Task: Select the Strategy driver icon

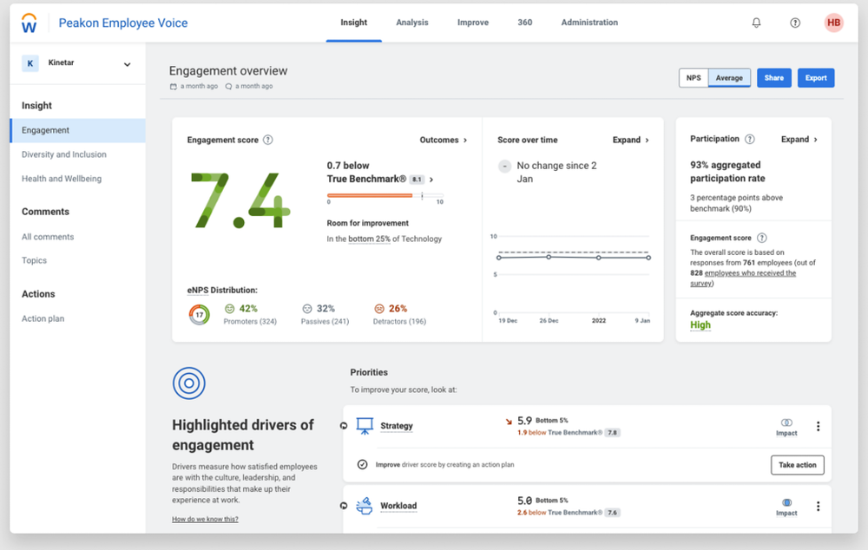Action: coord(363,425)
